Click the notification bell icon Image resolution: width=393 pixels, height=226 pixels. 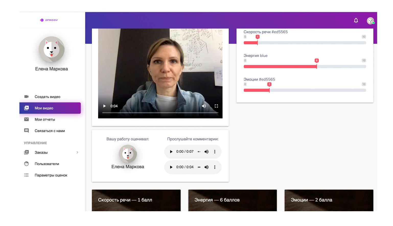click(356, 21)
